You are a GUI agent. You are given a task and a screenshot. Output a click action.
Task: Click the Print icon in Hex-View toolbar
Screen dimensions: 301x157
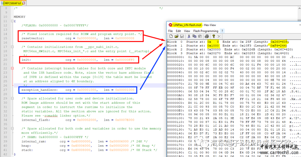click(207, 36)
